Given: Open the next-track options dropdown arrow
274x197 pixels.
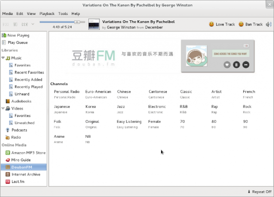Looking at the screenshot, I should click(33, 24).
